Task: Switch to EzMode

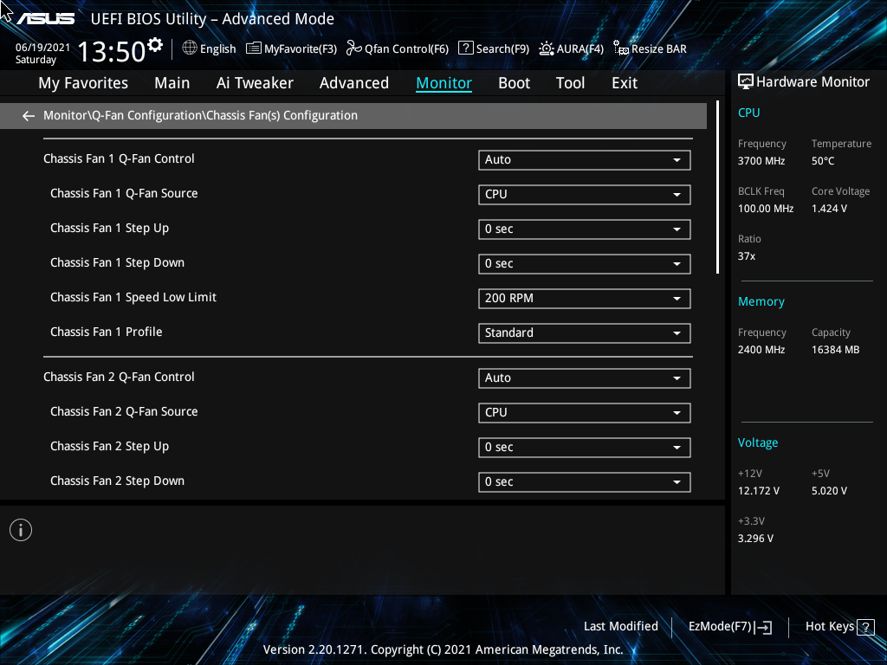Action: [729, 626]
